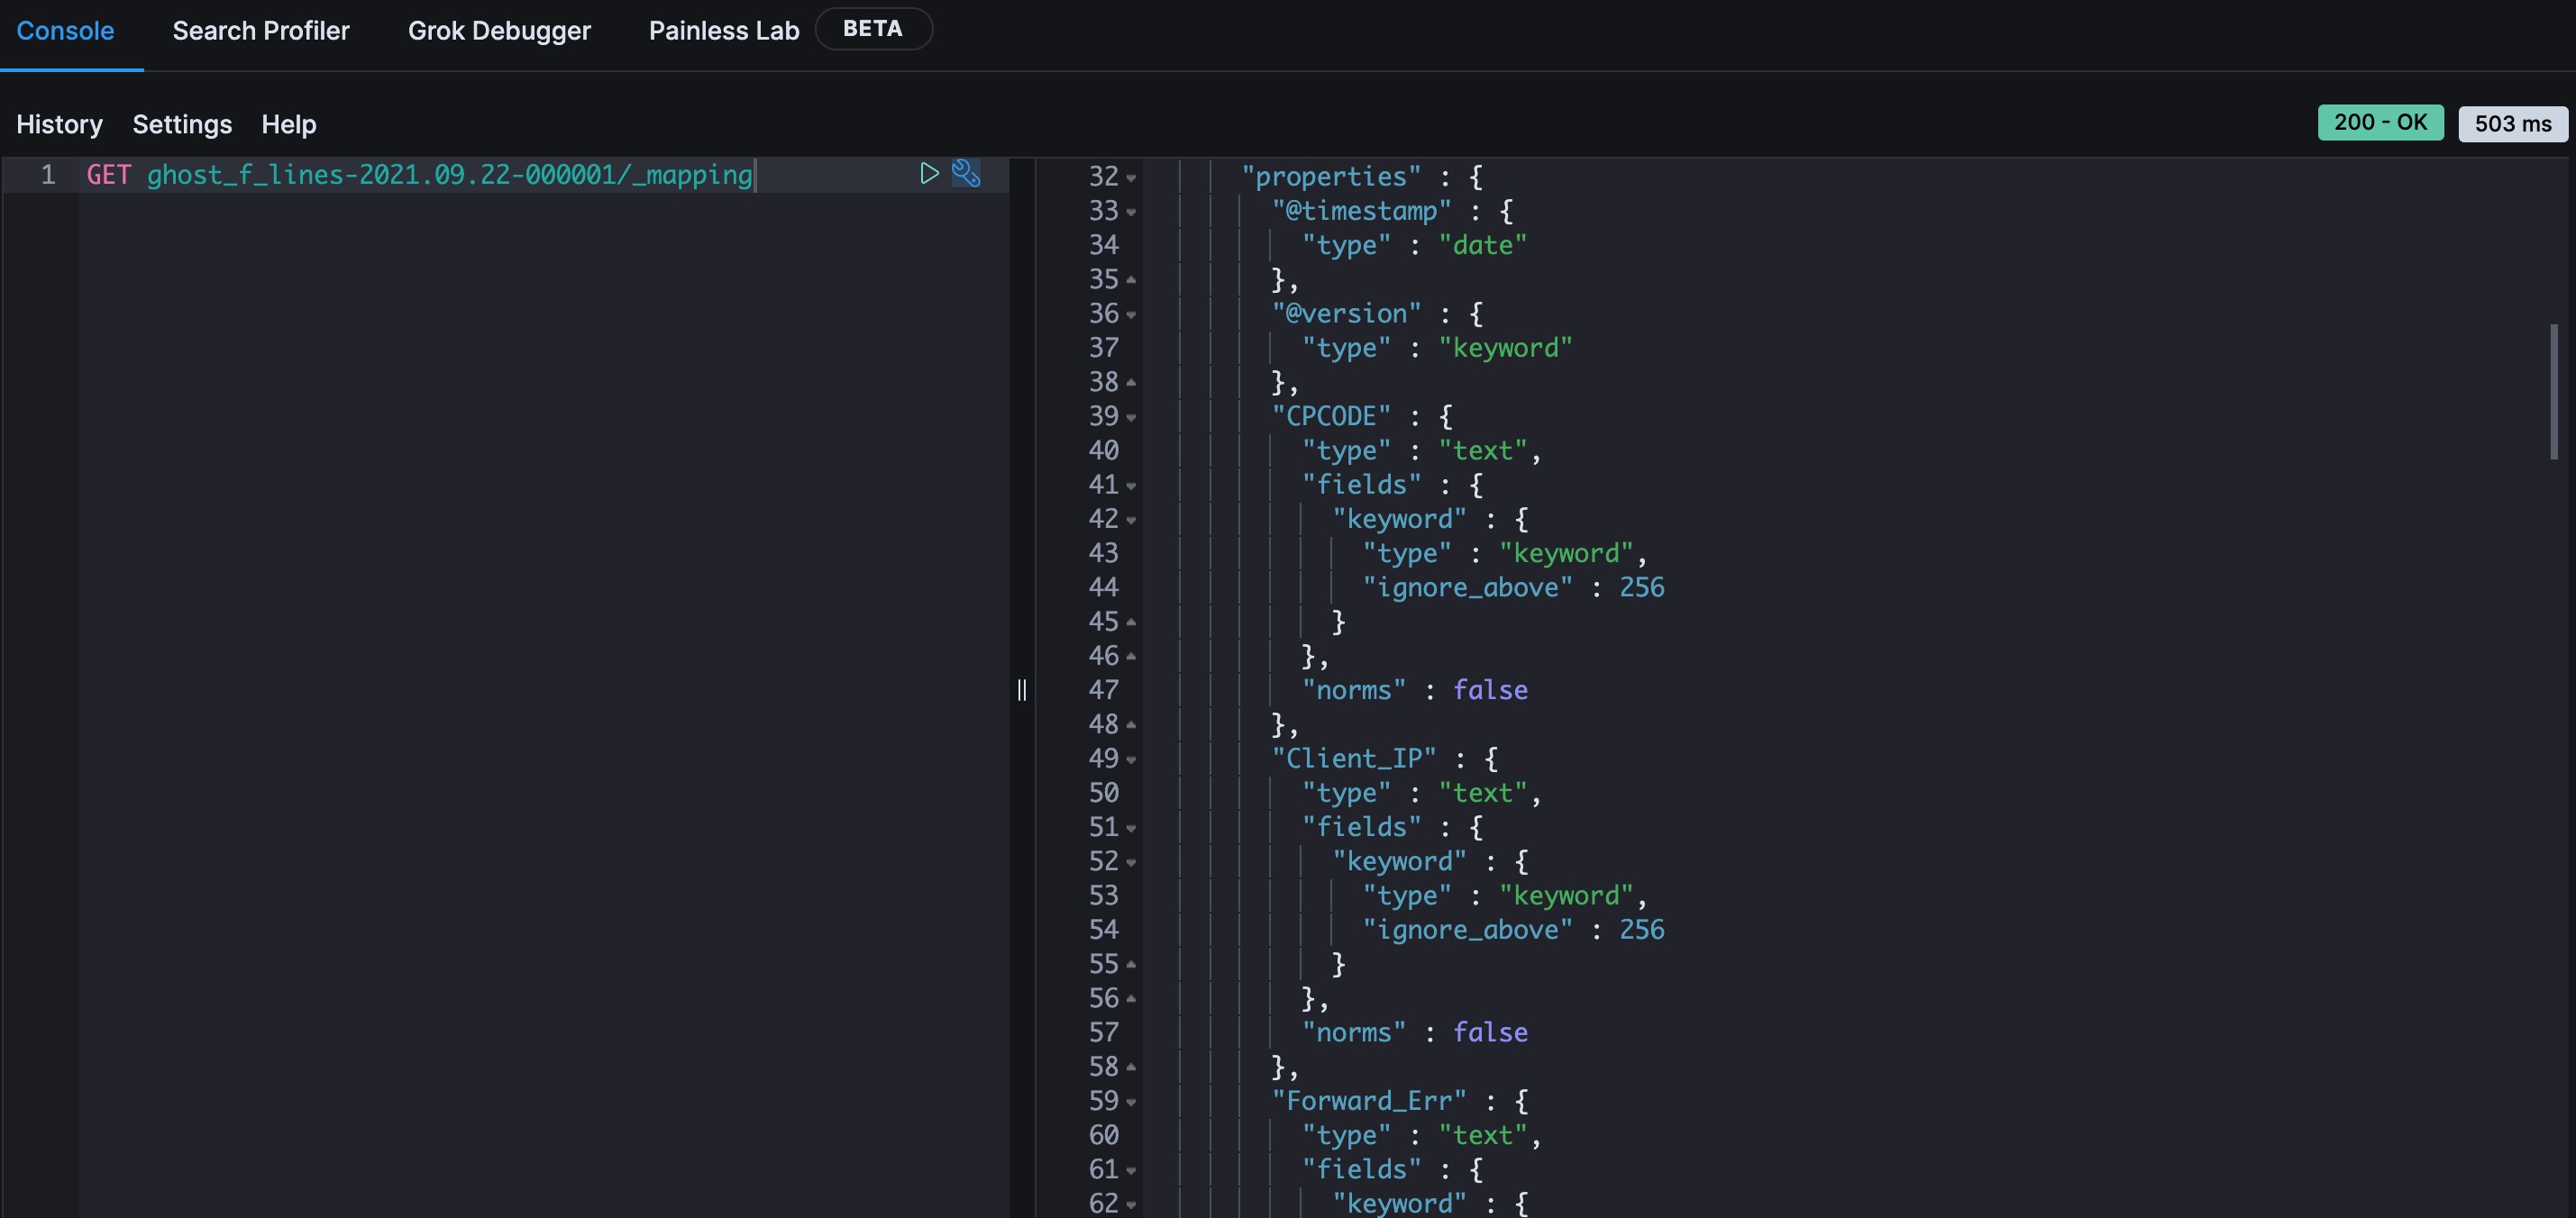Open the wrench actions menu icon

click(965, 174)
